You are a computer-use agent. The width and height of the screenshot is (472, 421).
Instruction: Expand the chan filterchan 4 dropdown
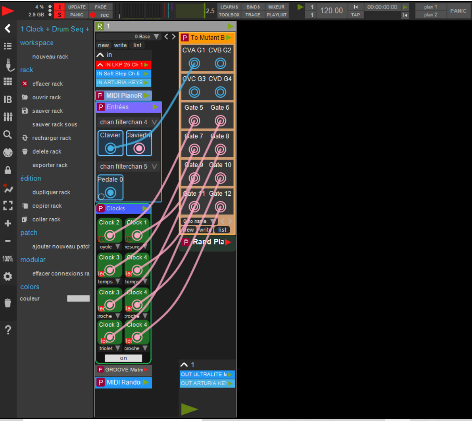[x=128, y=122]
